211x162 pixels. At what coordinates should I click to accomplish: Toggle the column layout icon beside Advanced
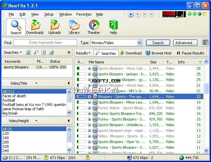(x=205, y=42)
